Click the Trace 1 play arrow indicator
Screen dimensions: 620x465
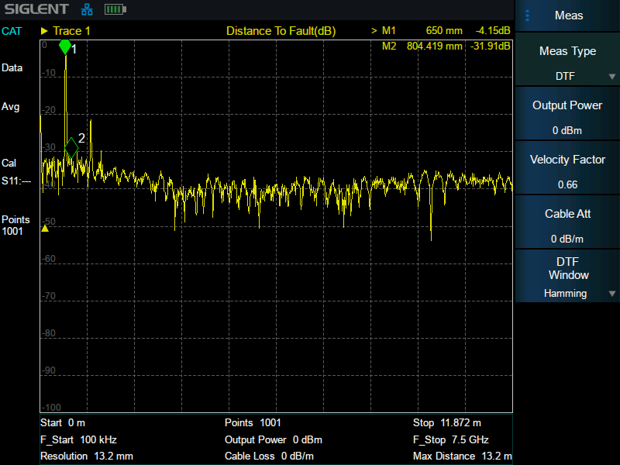45,31
